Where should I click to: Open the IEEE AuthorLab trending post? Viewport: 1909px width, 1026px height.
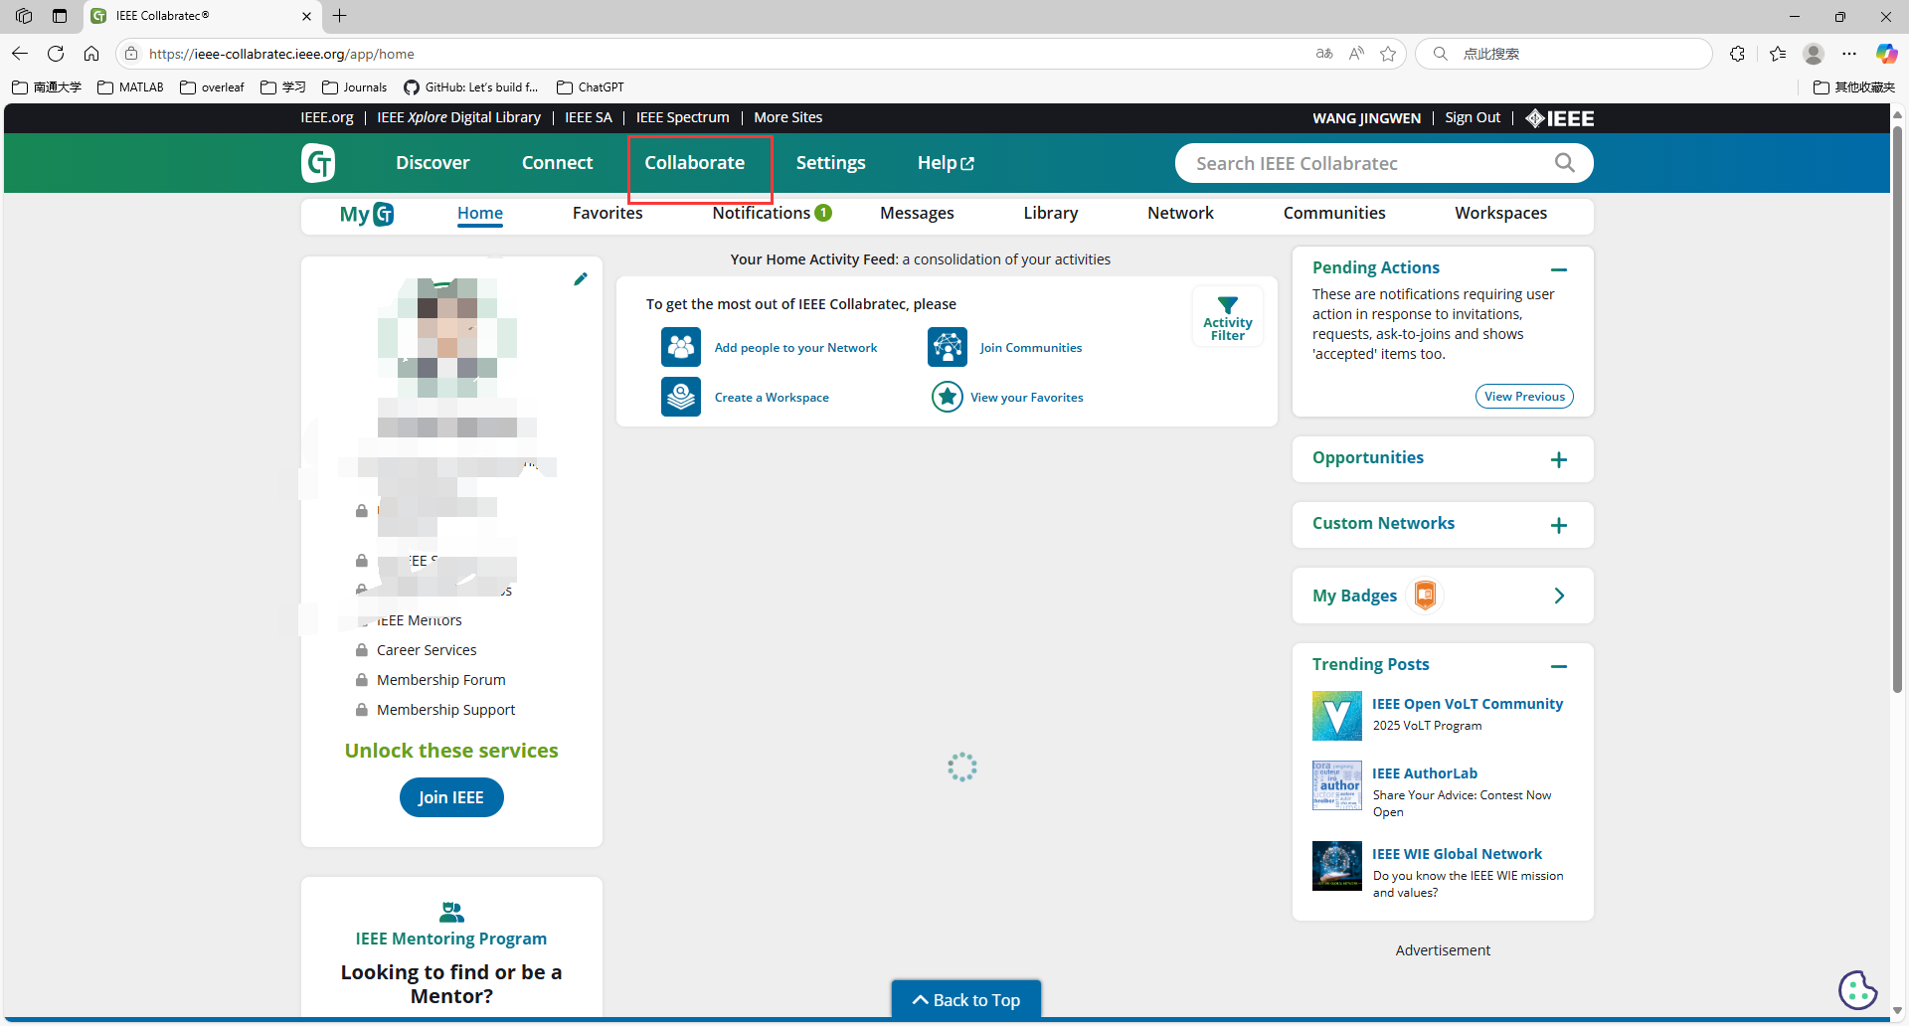pos(1425,773)
